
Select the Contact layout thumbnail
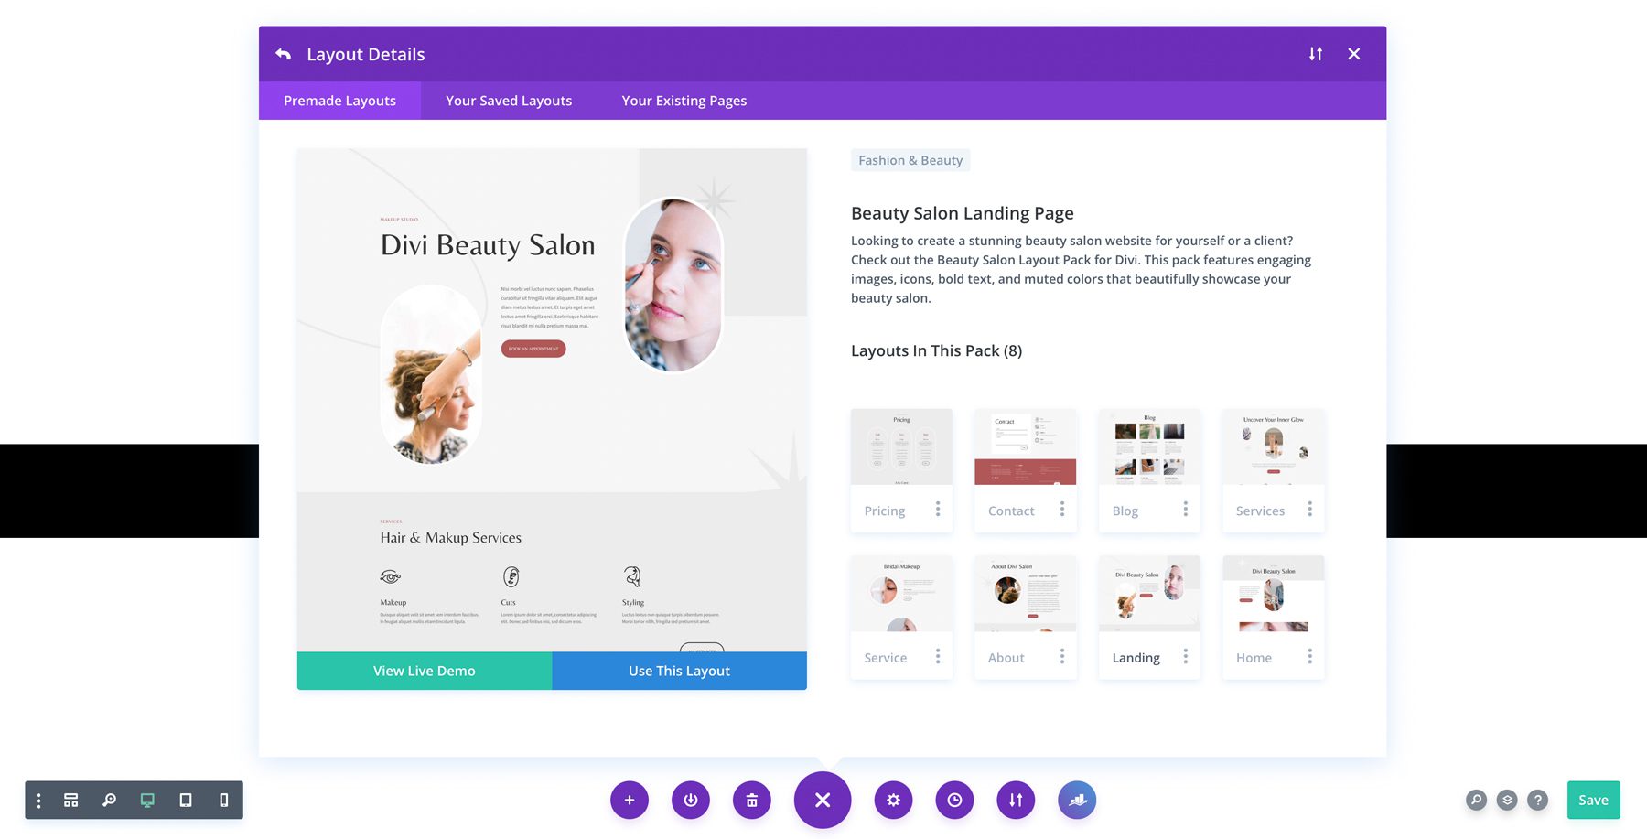pos(1025,448)
